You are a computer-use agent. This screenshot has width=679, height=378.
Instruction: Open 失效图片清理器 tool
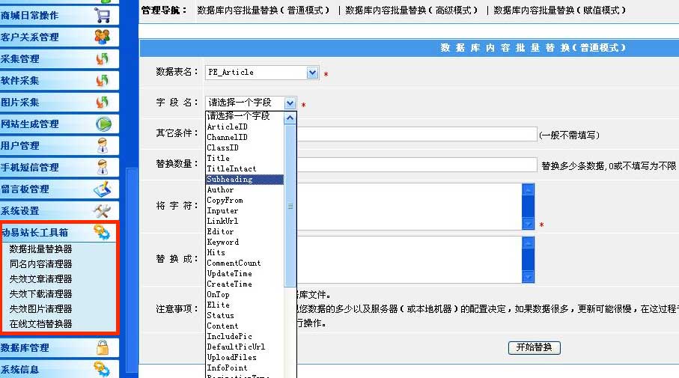pos(40,308)
